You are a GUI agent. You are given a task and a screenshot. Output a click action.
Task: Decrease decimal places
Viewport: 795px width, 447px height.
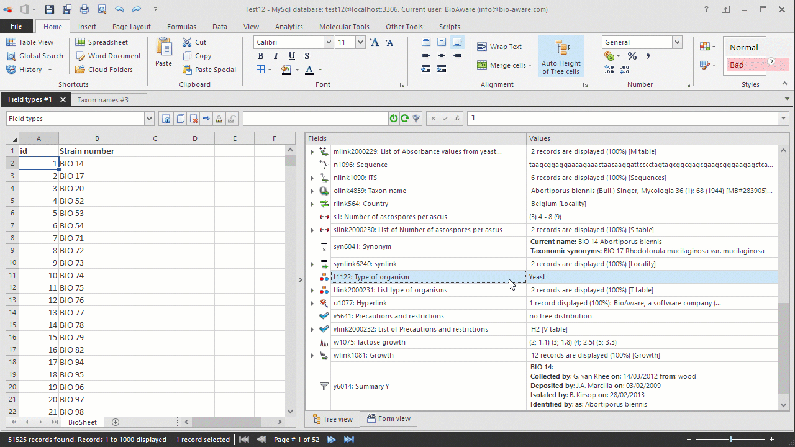tap(625, 70)
